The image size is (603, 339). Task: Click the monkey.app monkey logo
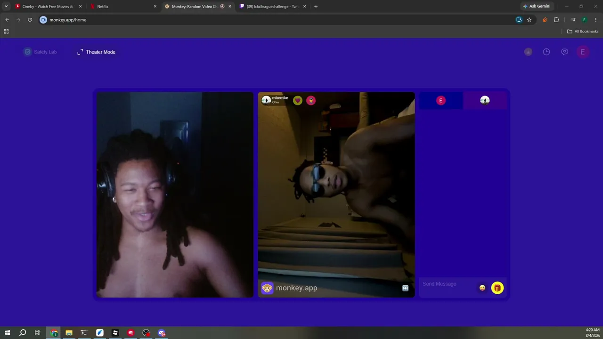[x=267, y=288]
